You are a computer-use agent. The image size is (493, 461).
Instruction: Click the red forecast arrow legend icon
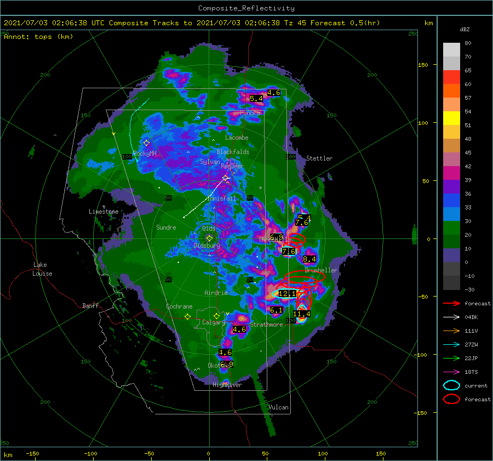(x=451, y=303)
